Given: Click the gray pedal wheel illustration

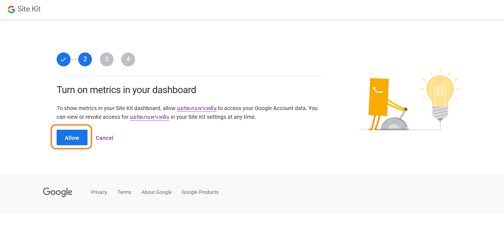Looking at the screenshot, I should [x=394, y=124].
